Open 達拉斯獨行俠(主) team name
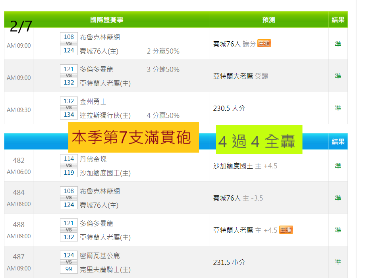Screen dimensions: 365x278 click(x=105, y=115)
